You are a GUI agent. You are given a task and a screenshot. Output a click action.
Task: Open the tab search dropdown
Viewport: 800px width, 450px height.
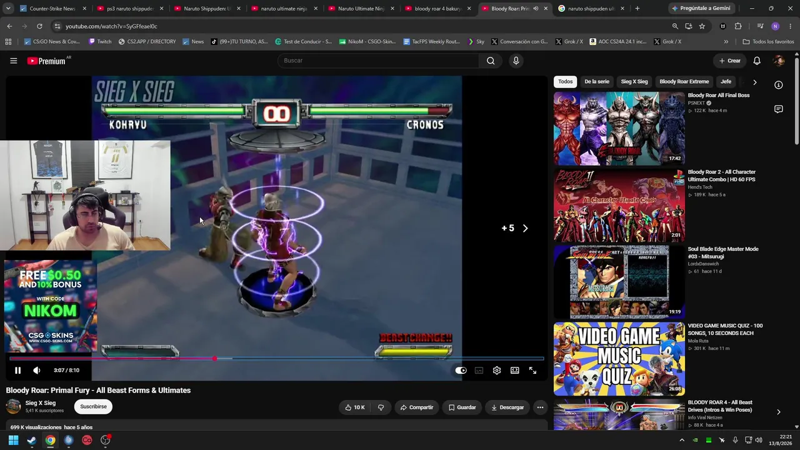coord(8,9)
